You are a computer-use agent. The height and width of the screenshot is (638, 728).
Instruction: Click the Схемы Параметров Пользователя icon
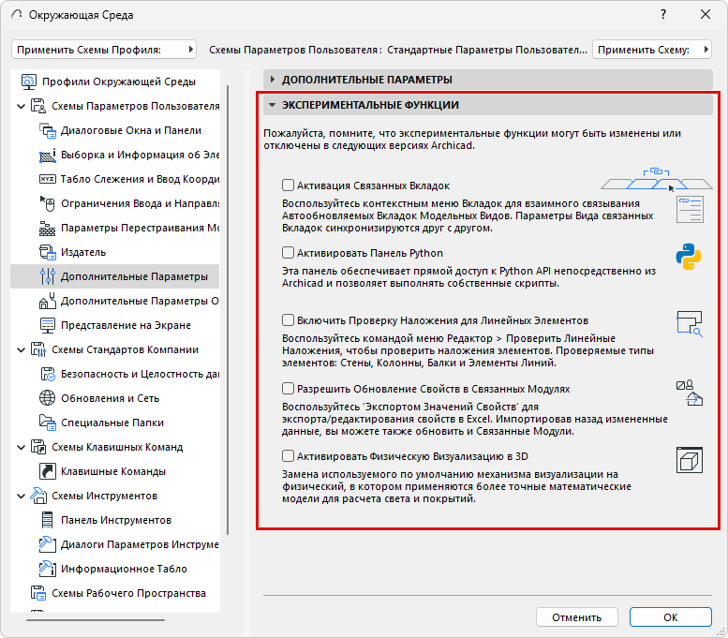point(38,106)
